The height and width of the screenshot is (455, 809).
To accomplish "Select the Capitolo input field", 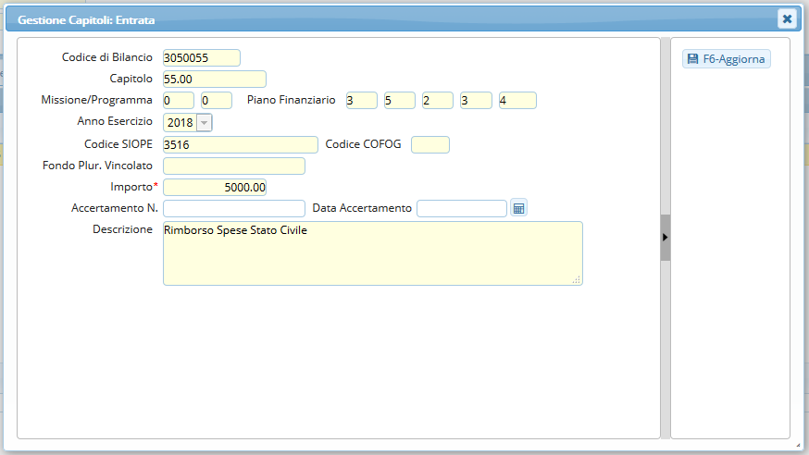I will [214, 80].
